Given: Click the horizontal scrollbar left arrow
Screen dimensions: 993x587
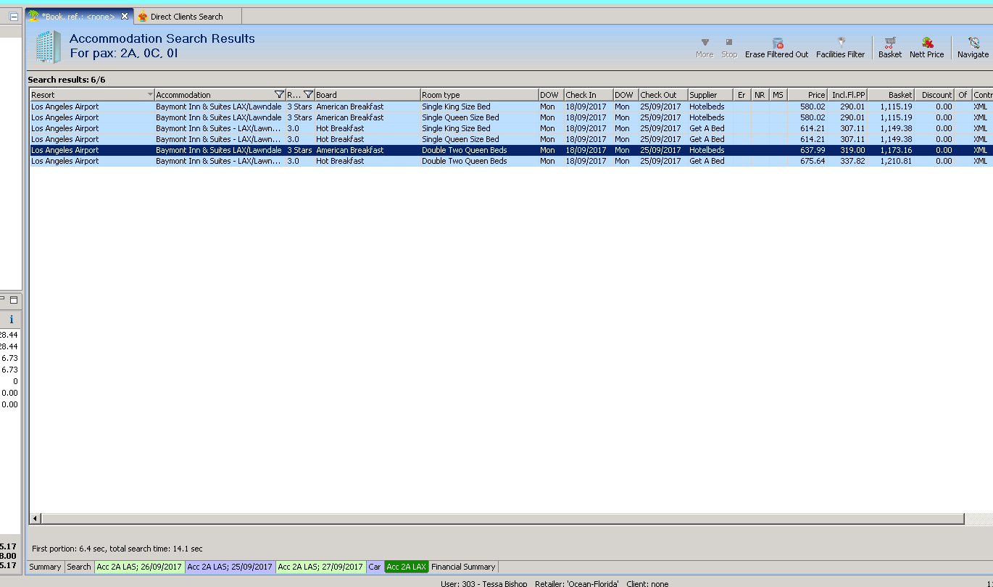Looking at the screenshot, I should [35, 519].
